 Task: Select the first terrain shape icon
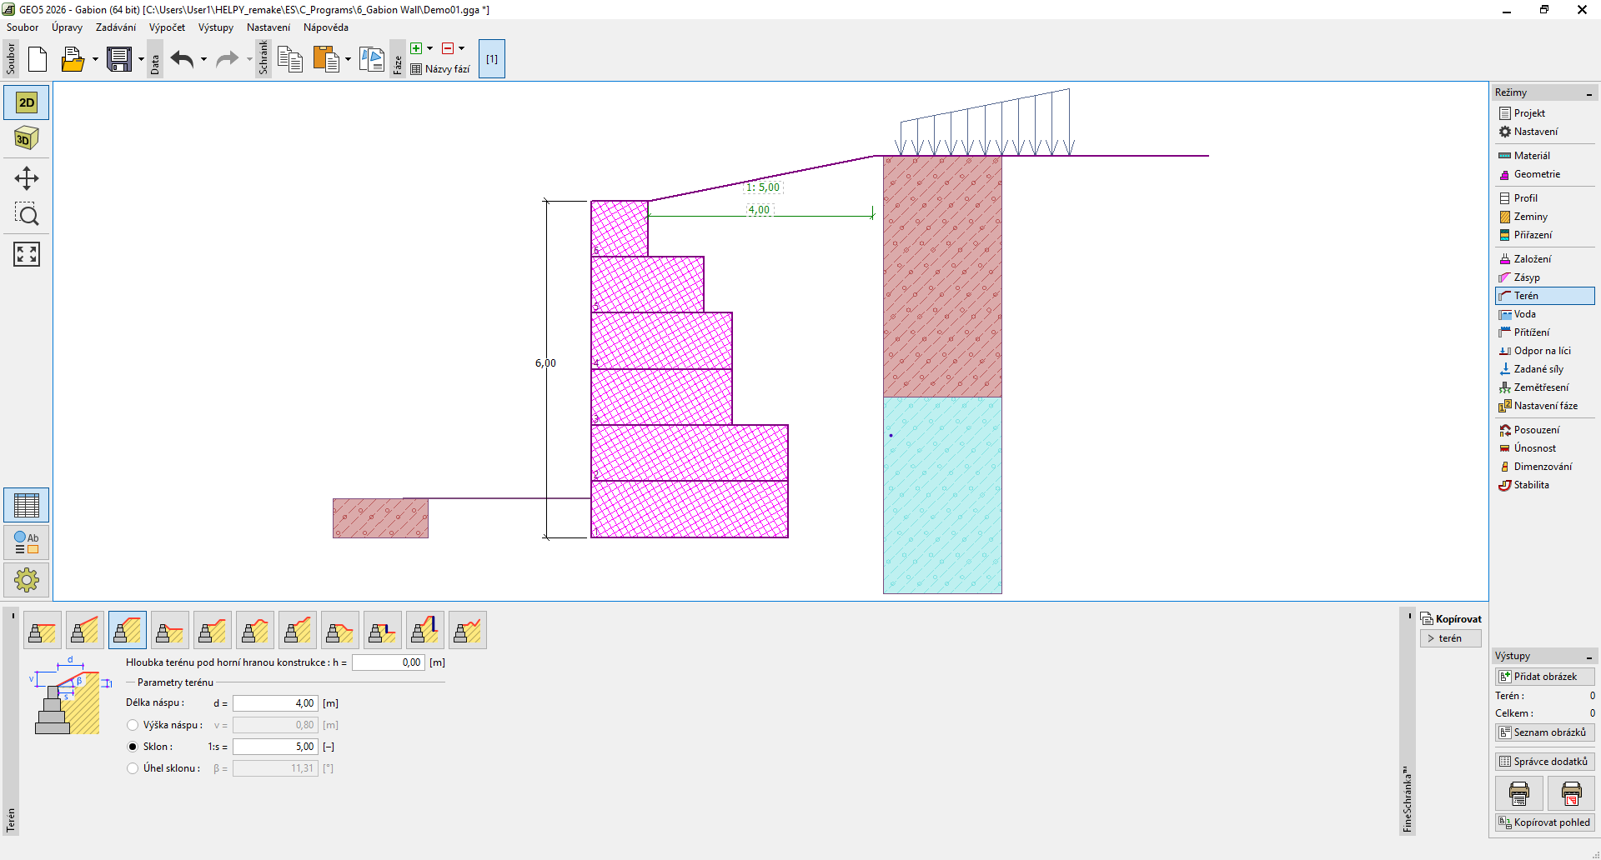click(x=42, y=630)
